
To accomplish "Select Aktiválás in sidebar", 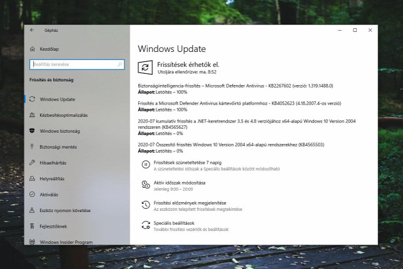I will [x=49, y=195].
